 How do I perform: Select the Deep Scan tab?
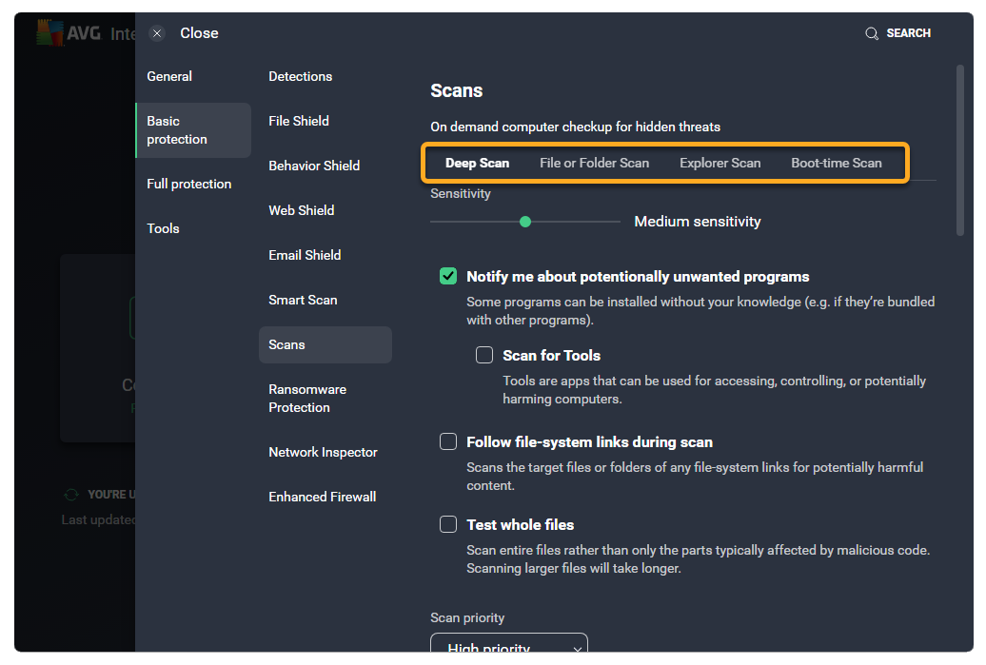[x=477, y=163]
